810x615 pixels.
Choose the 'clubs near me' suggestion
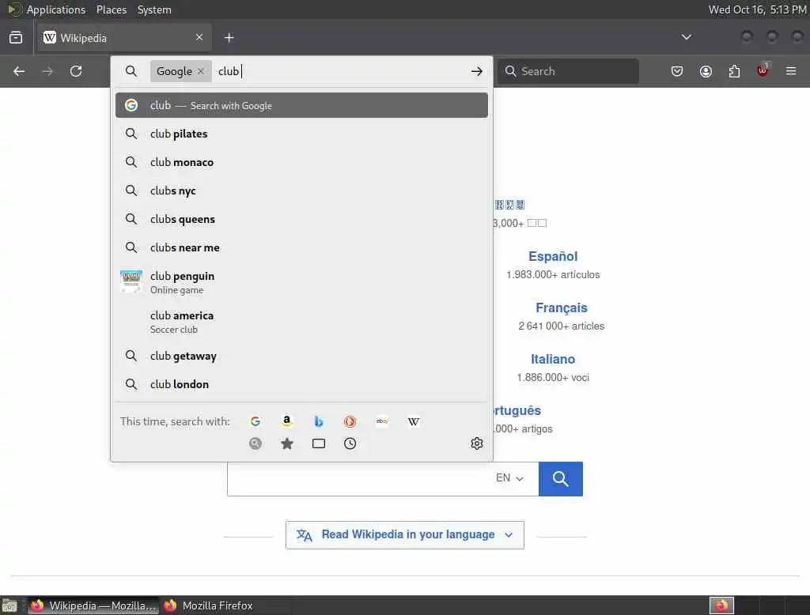[x=301, y=247]
